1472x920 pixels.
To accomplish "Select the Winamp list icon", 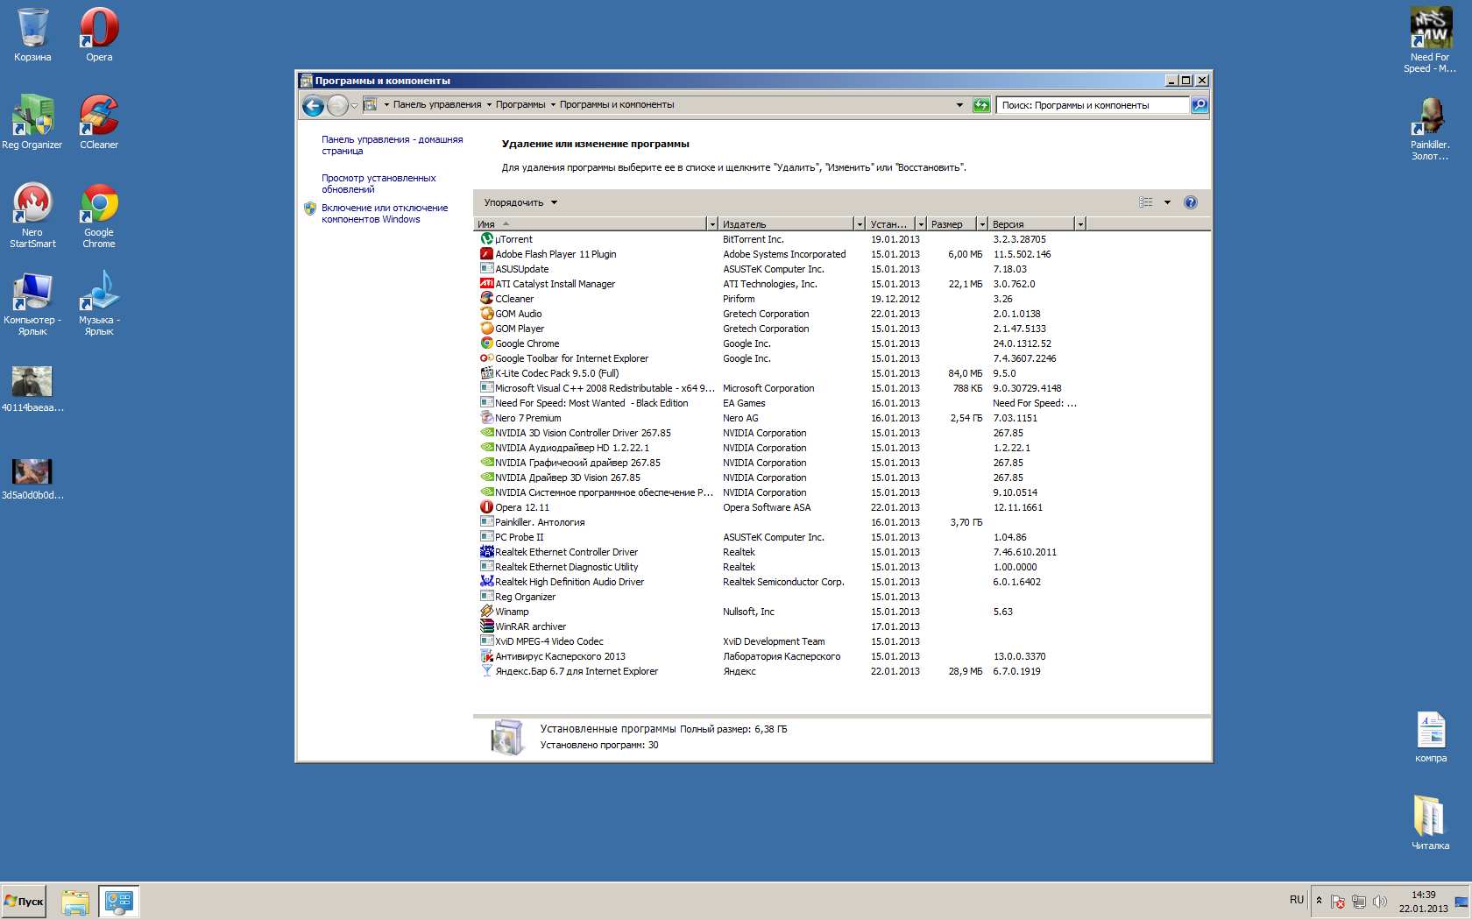I will point(487,612).
